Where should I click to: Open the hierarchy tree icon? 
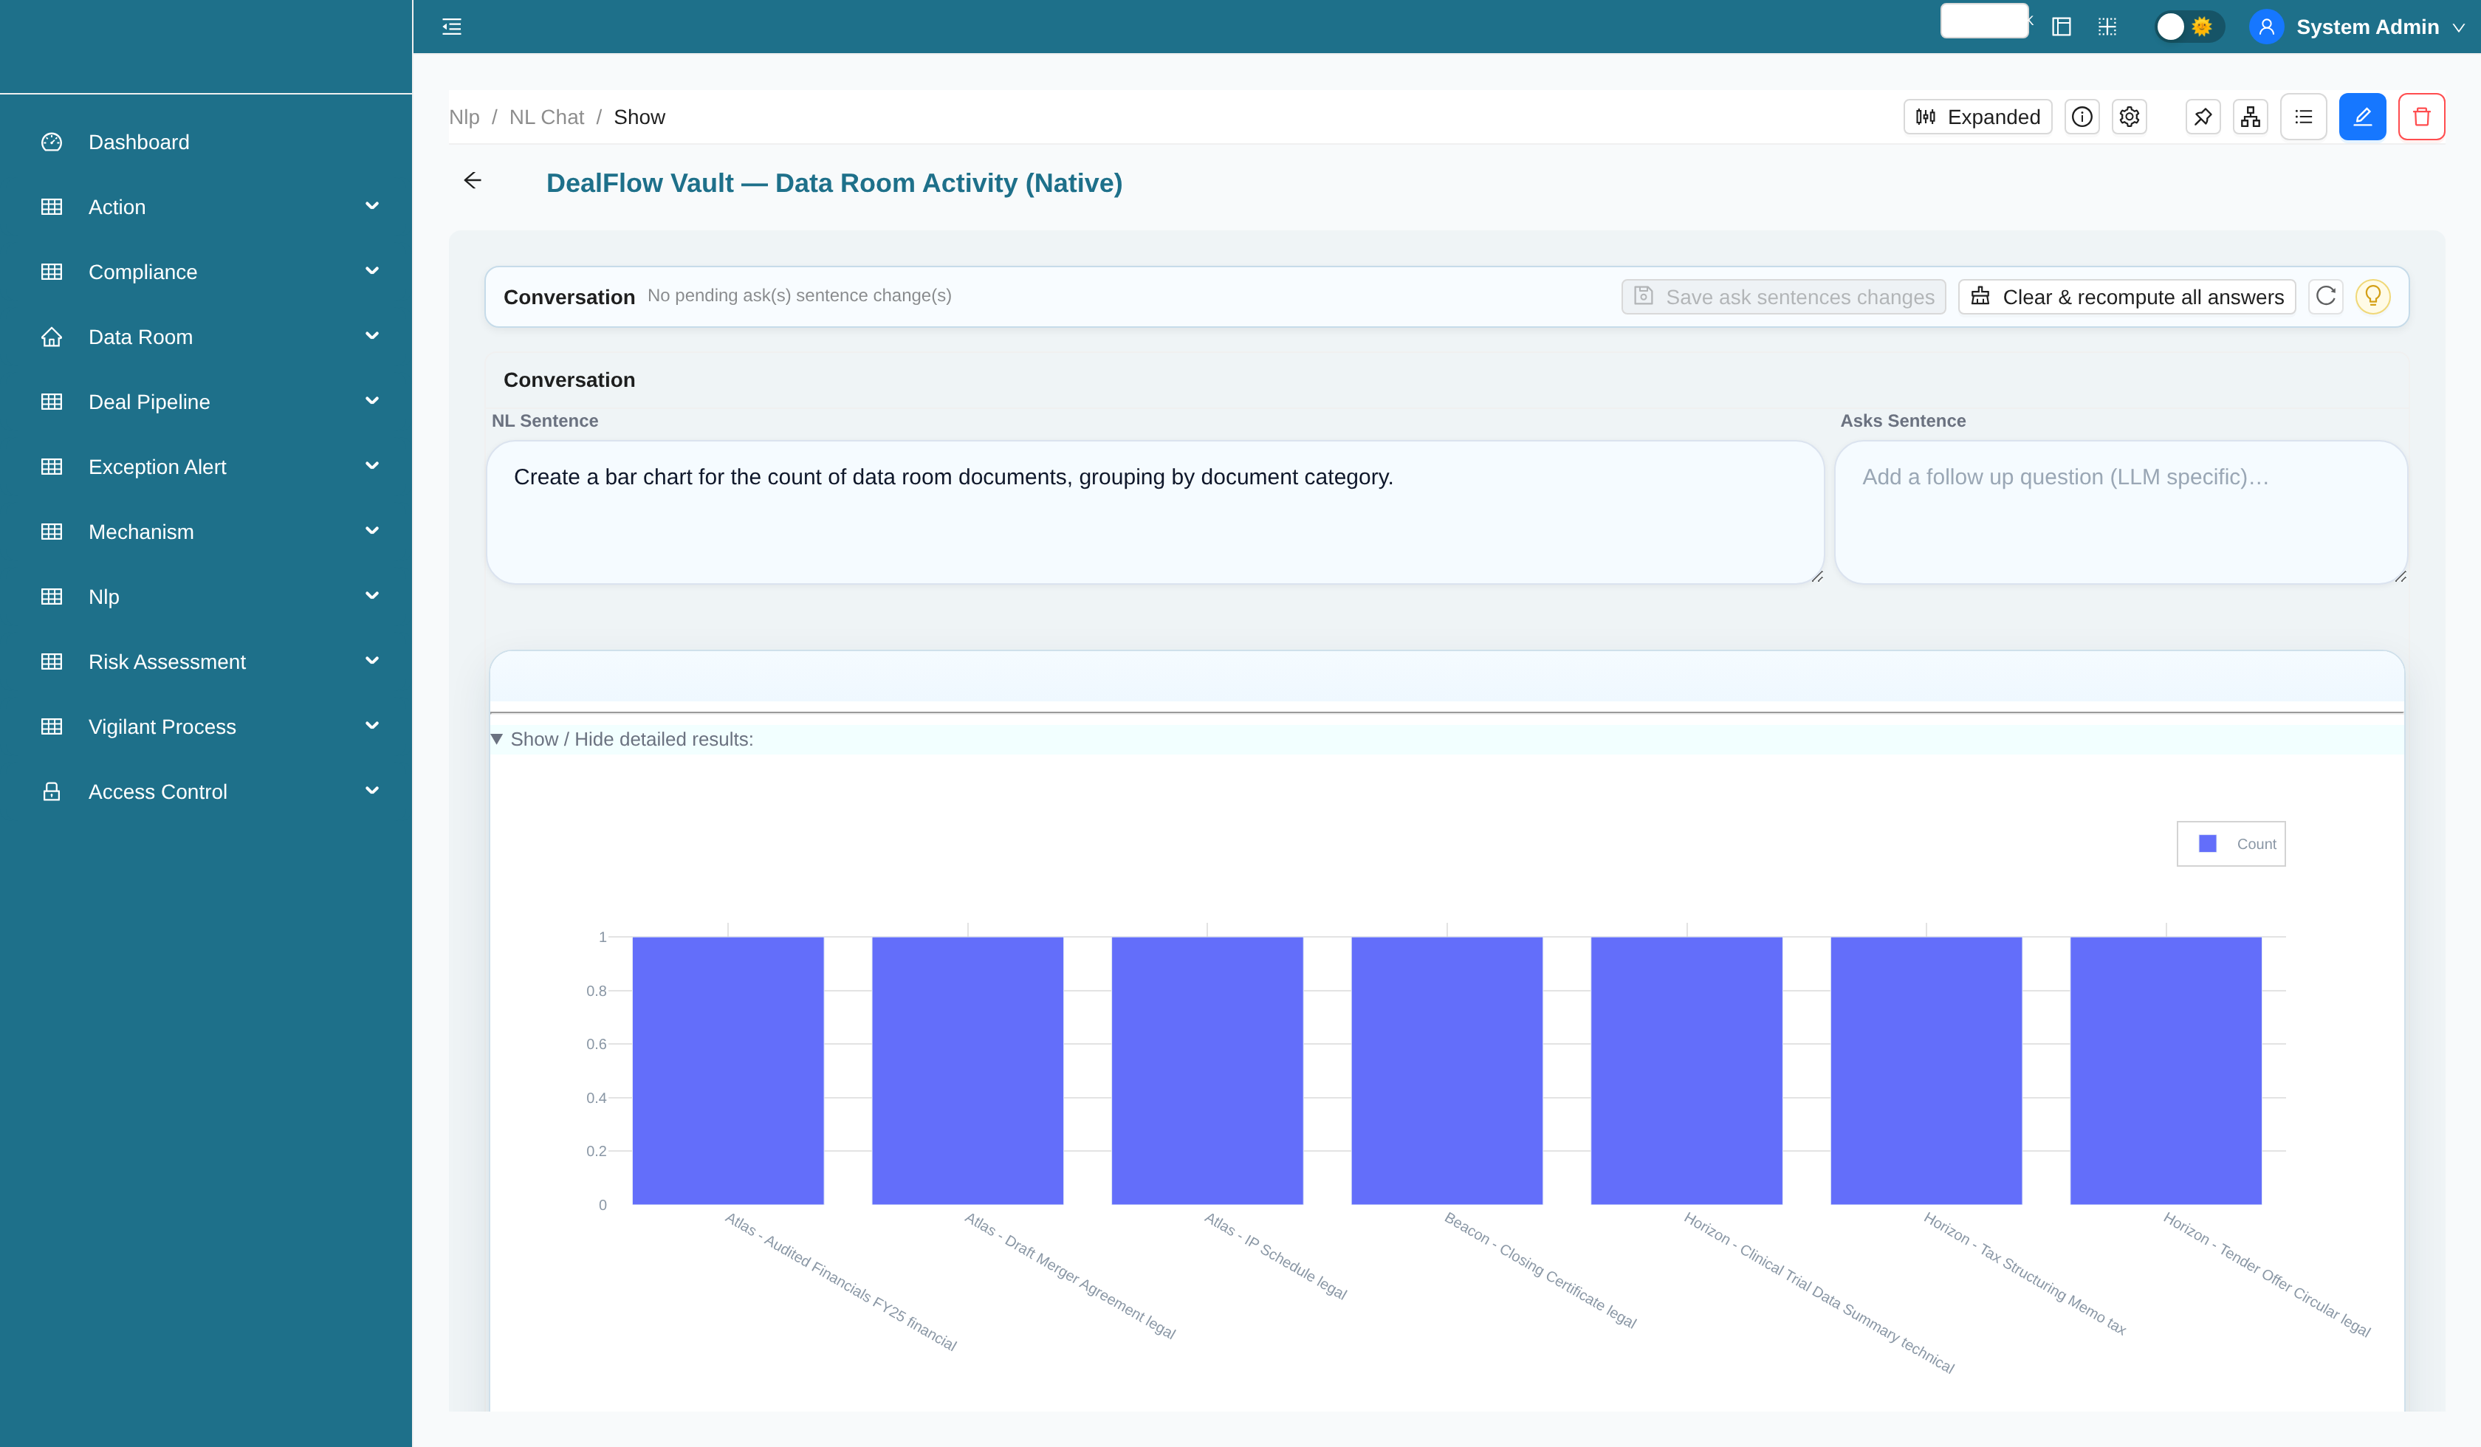[x=2251, y=117]
